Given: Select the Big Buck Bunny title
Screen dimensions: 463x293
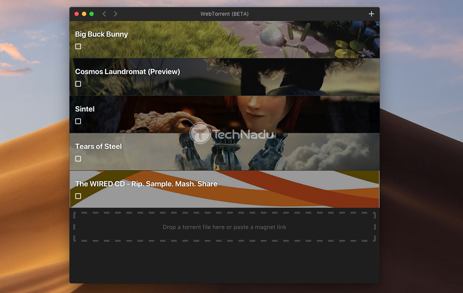Looking at the screenshot, I should pos(101,34).
